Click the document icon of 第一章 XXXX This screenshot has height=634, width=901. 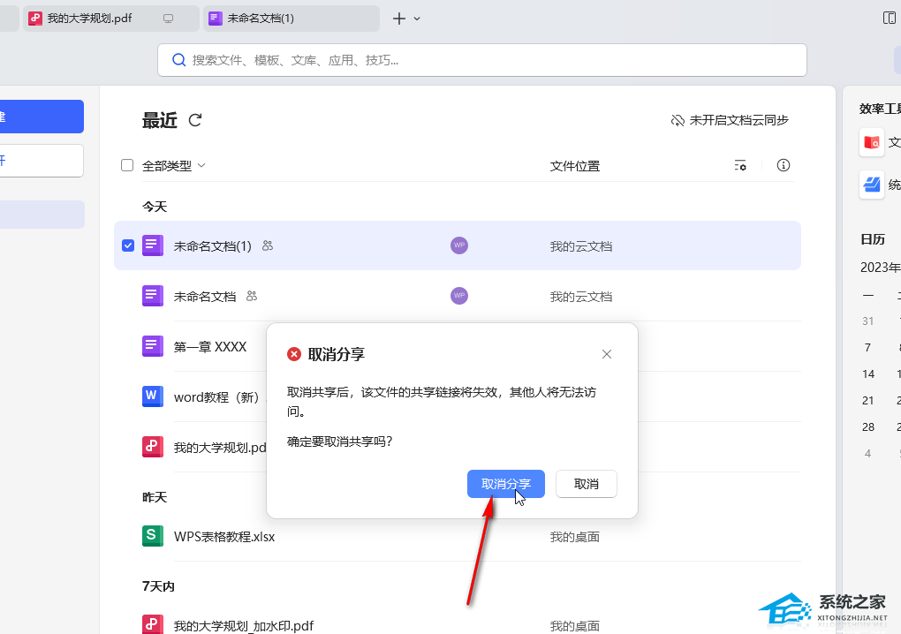[x=153, y=346]
